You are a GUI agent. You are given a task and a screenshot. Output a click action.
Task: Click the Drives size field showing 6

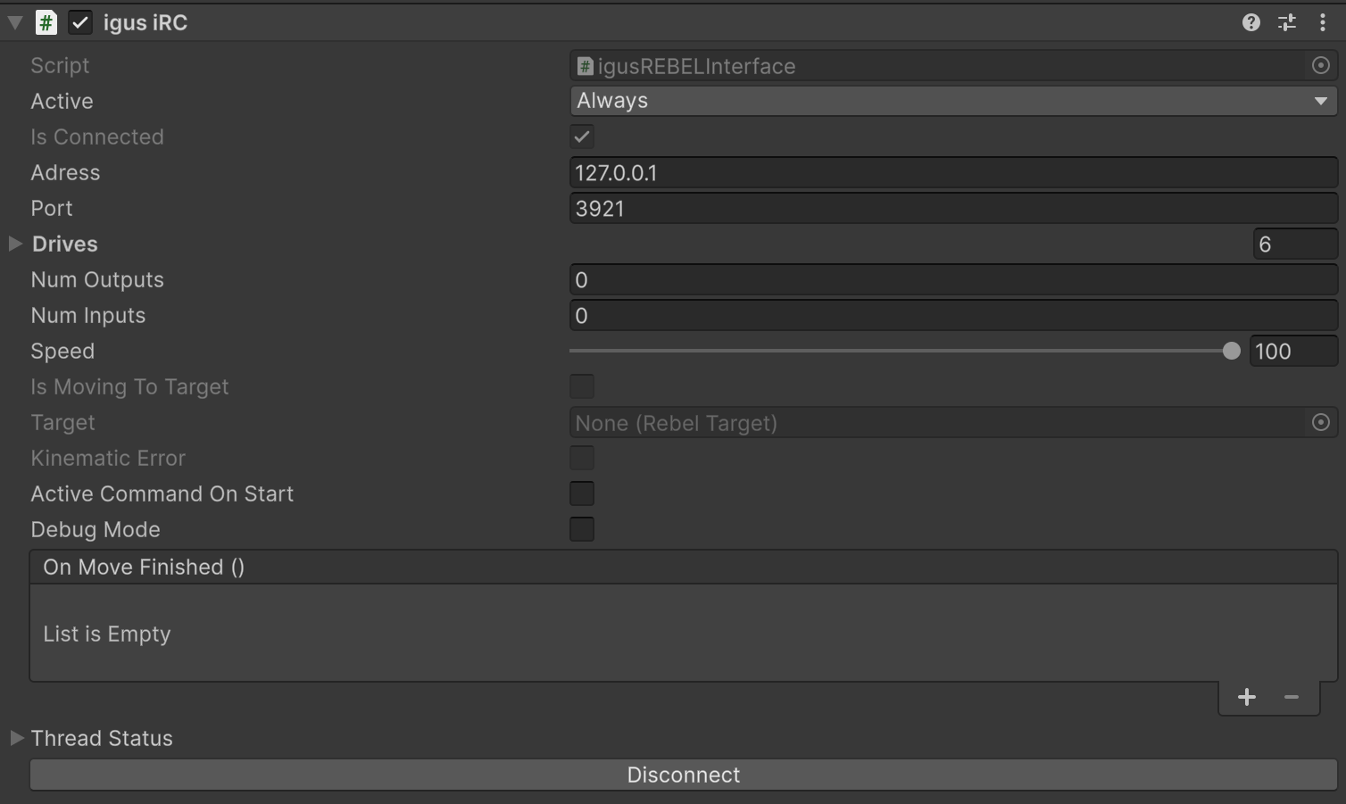point(1294,244)
